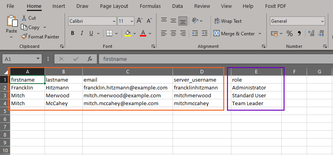
Task: Increase decimal places
Action: pos(311,33)
